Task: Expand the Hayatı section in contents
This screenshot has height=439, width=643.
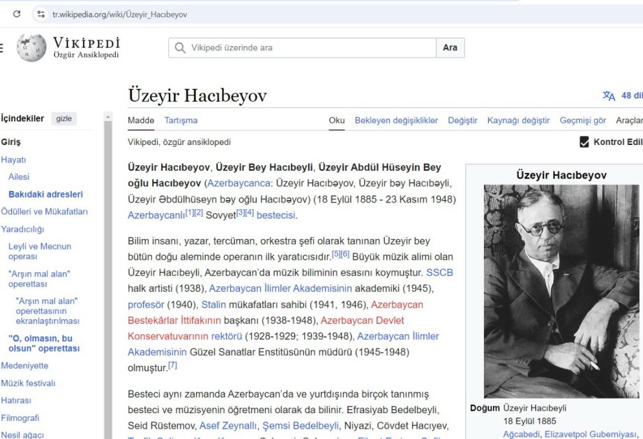Action: (13, 160)
